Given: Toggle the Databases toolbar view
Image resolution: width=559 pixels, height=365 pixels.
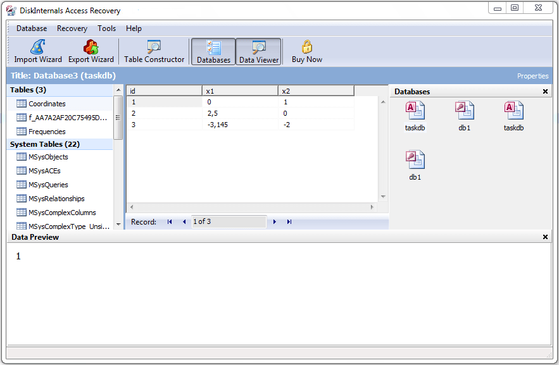Looking at the screenshot, I should point(213,51).
